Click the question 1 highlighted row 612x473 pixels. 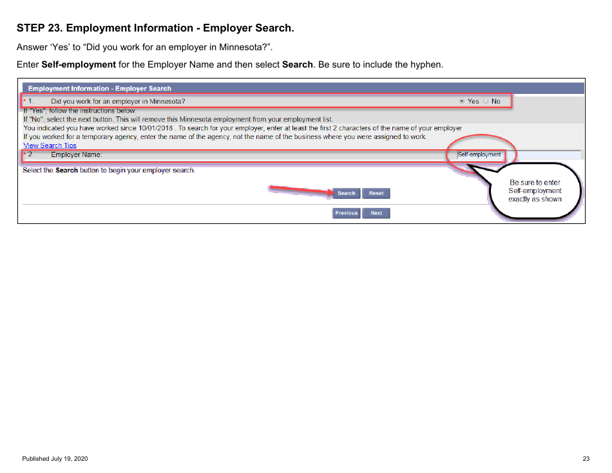258,101
